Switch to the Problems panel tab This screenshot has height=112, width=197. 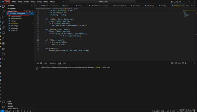click(x=39, y=63)
